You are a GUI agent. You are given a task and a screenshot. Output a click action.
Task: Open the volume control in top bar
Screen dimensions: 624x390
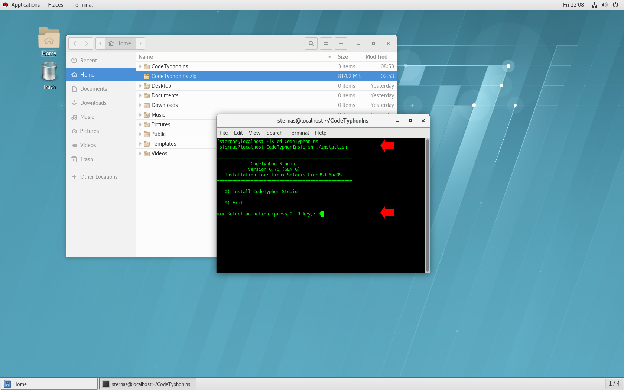coord(605,5)
